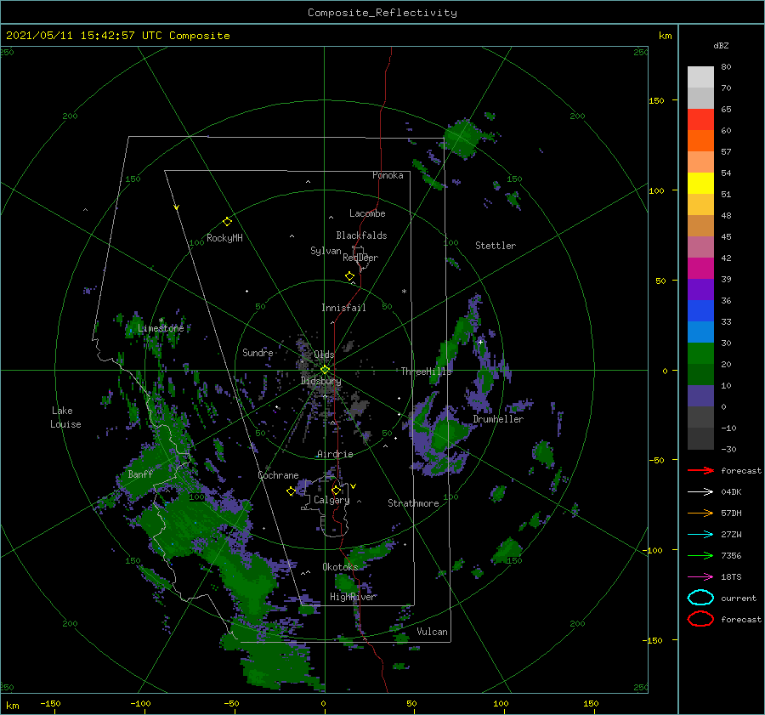This screenshot has height=715, width=765.
Task: Click the dBZ scale heading
Action: [721, 45]
